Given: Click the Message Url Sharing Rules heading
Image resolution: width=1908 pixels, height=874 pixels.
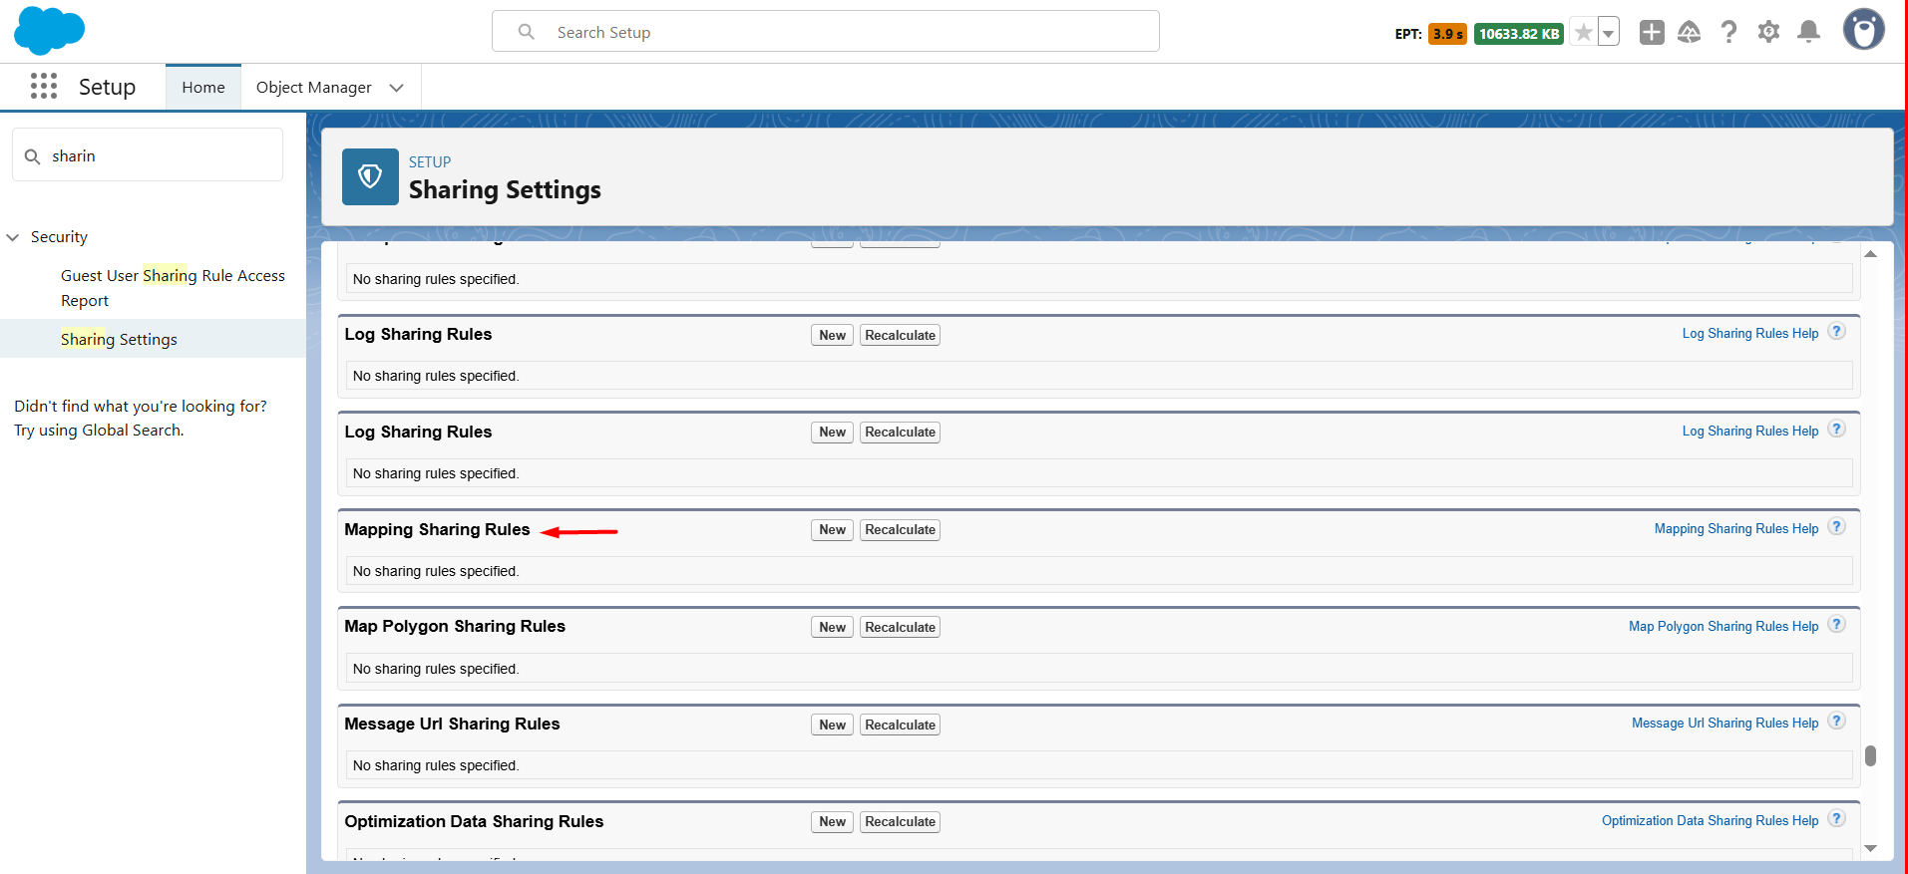Looking at the screenshot, I should pyautogui.click(x=452, y=724).
